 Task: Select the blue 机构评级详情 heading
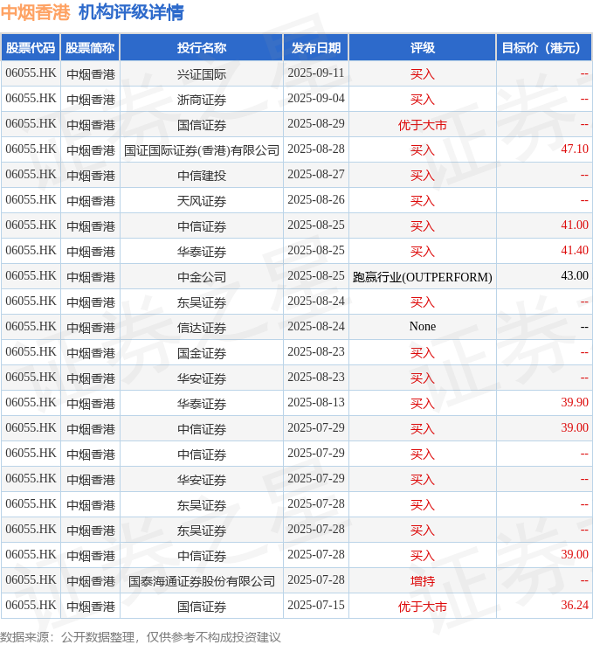point(131,12)
